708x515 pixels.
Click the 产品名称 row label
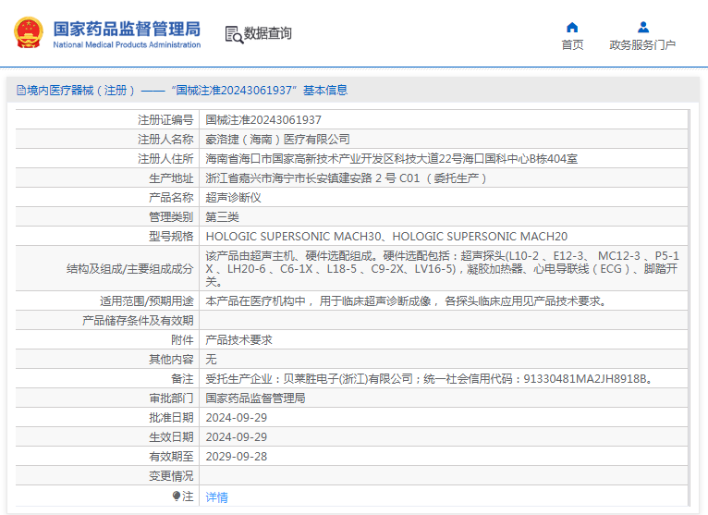pyautogui.click(x=171, y=198)
